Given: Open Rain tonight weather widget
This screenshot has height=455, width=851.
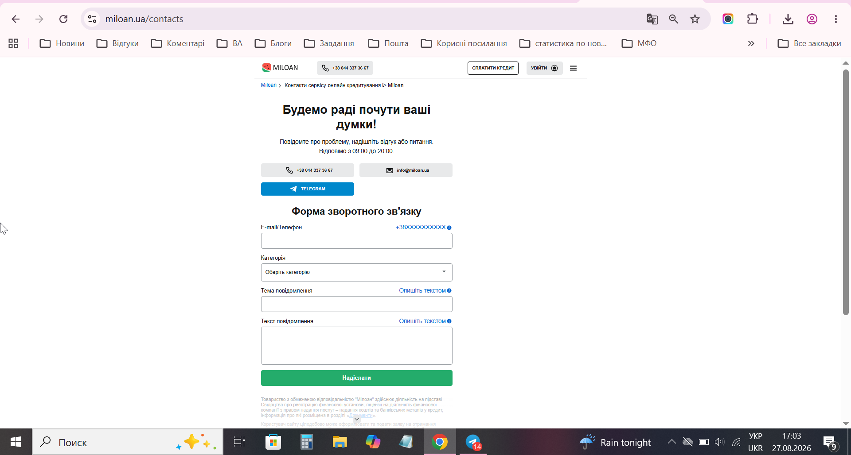Looking at the screenshot, I should click(615, 442).
